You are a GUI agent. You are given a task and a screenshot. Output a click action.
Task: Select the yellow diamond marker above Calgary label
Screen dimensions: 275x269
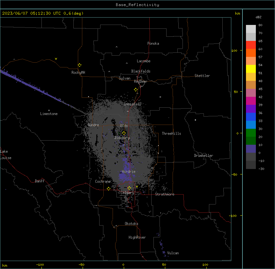coord(129,188)
